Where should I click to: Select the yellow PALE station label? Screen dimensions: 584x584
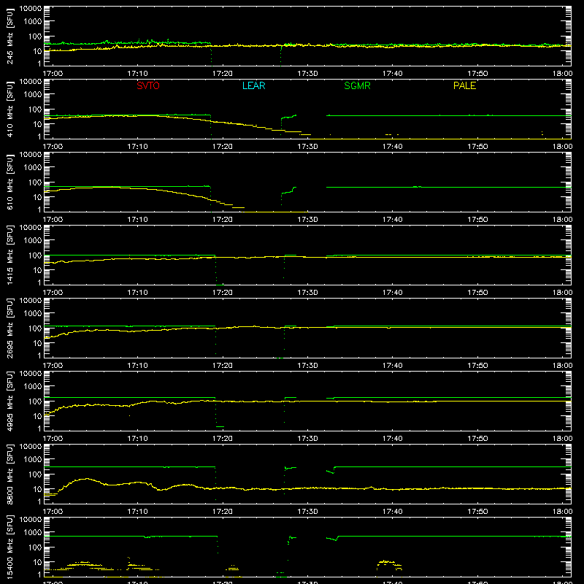coord(464,85)
